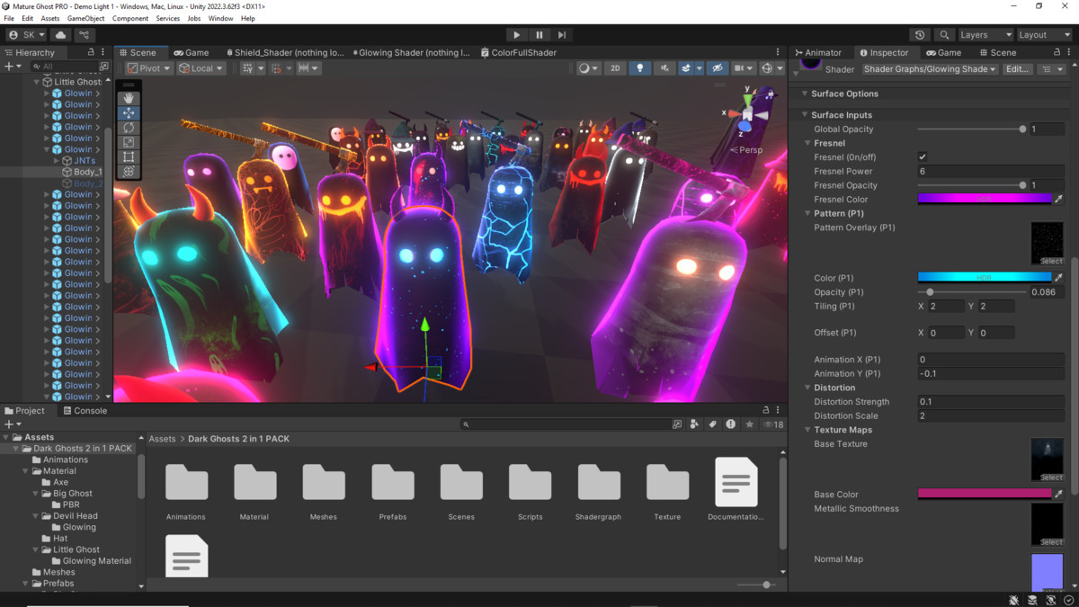Select the Rect tool in scene overlay
This screenshot has height=607, width=1079.
[x=129, y=156]
